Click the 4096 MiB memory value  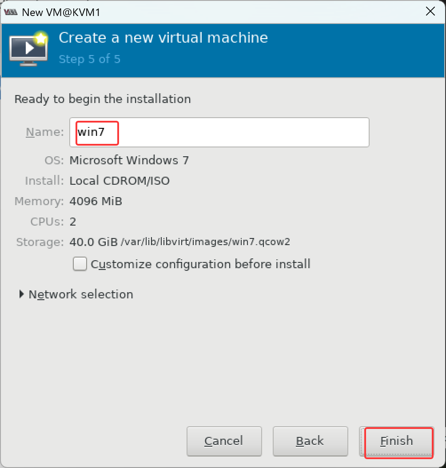click(x=96, y=201)
